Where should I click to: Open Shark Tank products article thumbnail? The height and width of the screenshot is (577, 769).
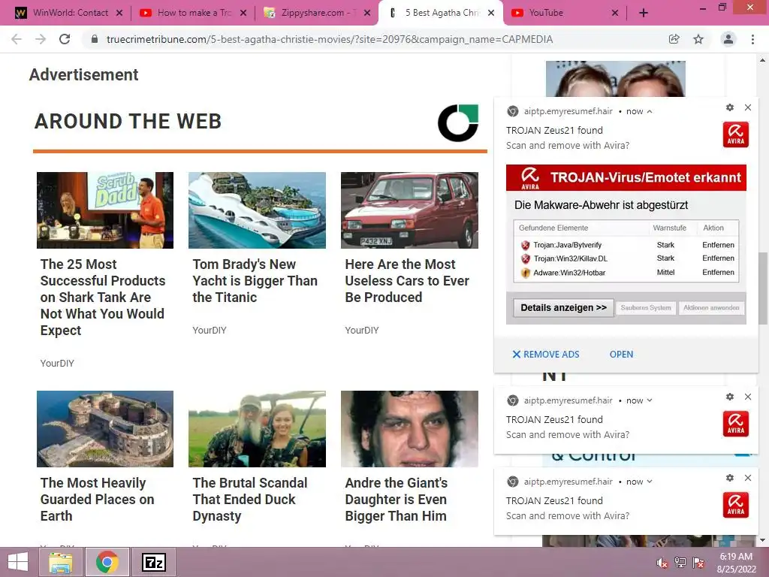coord(105,210)
